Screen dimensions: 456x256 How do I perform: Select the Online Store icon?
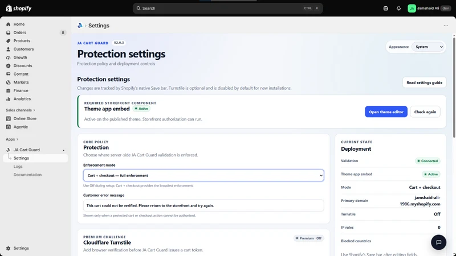point(8,119)
